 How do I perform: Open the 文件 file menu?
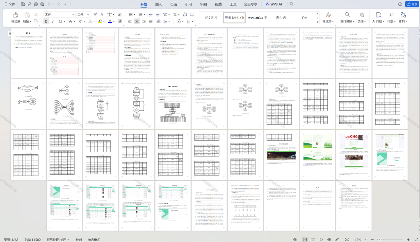click(x=10, y=4)
